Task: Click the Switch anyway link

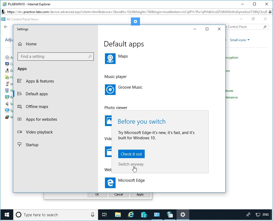Action: (x=131, y=164)
